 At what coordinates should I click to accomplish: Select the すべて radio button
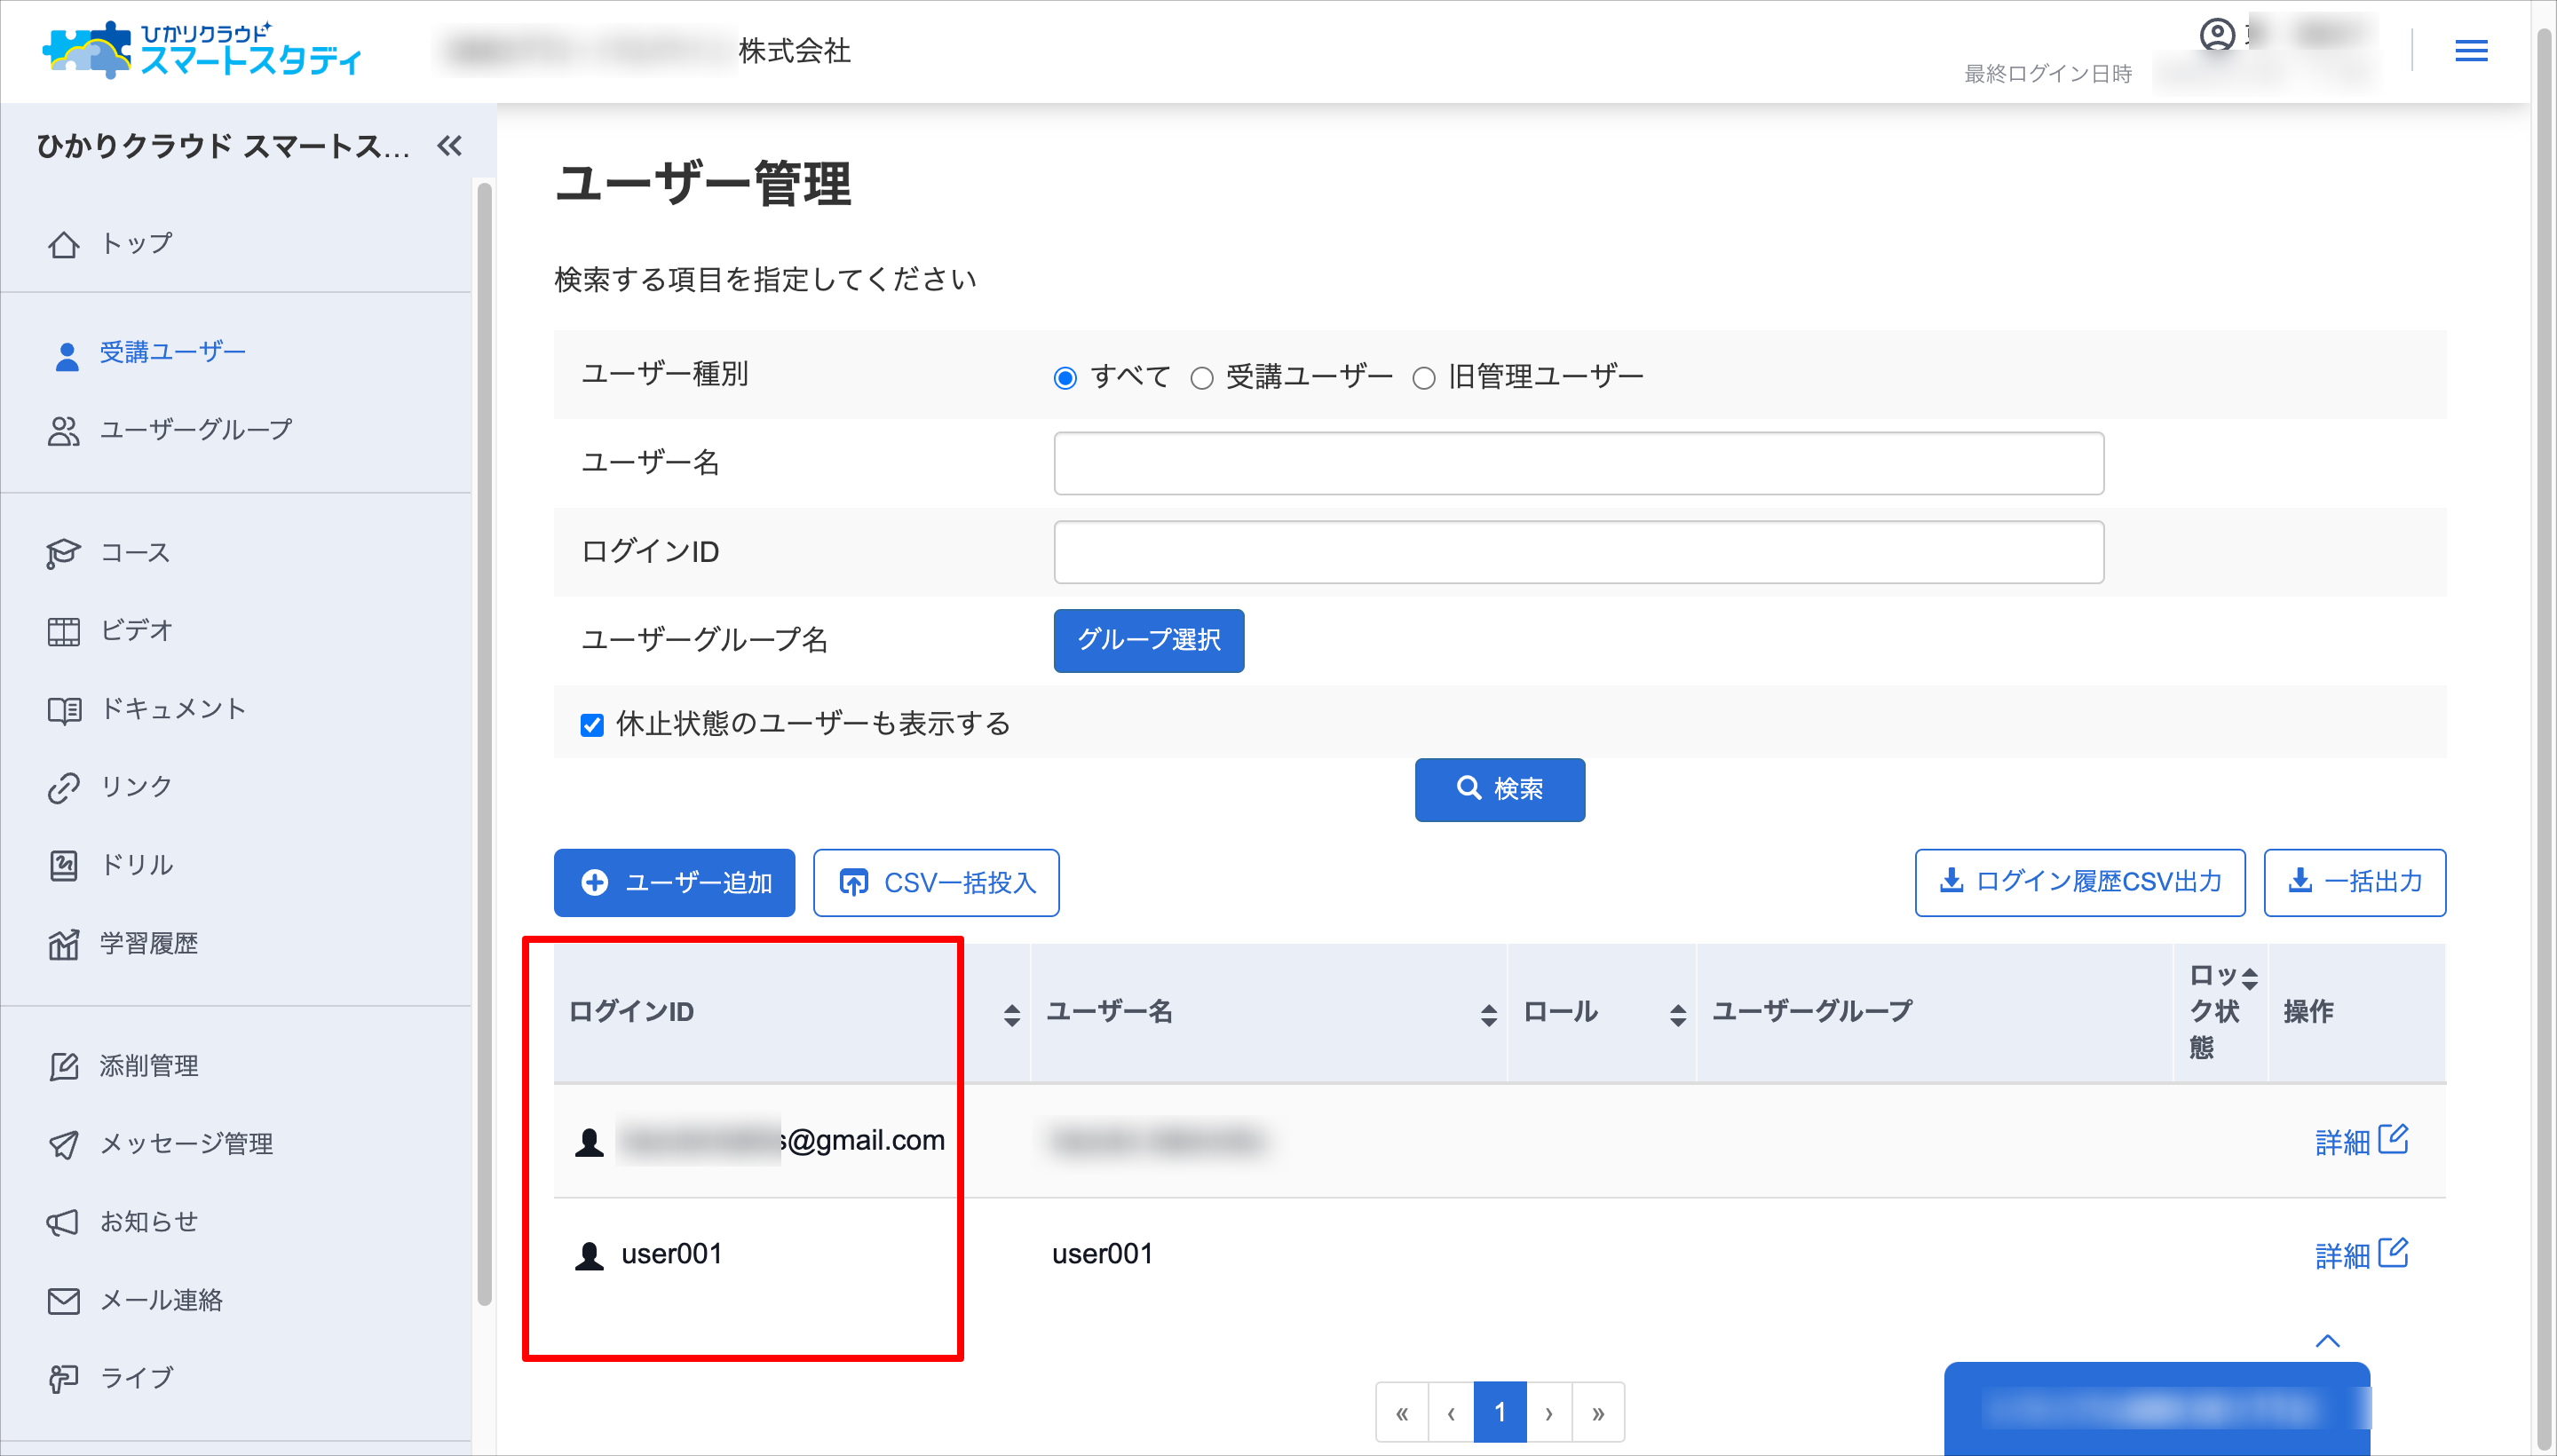(x=1064, y=378)
